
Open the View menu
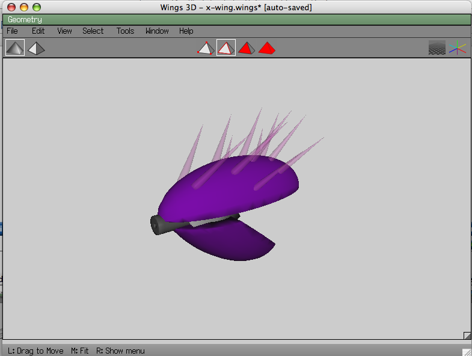pyautogui.click(x=64, y=31)
